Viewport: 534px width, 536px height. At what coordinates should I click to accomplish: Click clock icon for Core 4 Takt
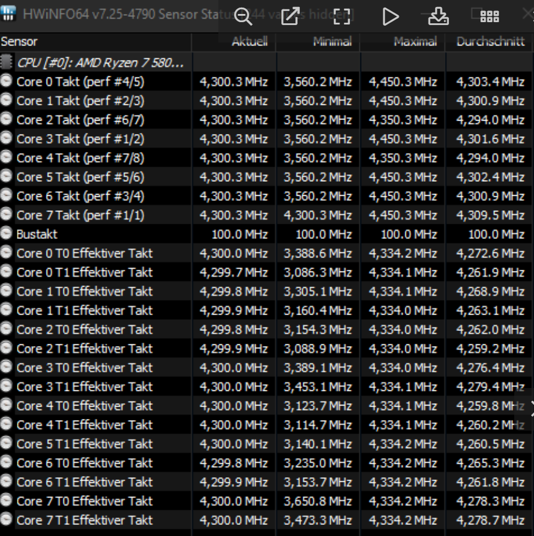pyautogui.click(x=6, y=157)
